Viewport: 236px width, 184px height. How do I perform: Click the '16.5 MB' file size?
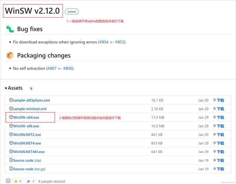(x=158, y=126)
